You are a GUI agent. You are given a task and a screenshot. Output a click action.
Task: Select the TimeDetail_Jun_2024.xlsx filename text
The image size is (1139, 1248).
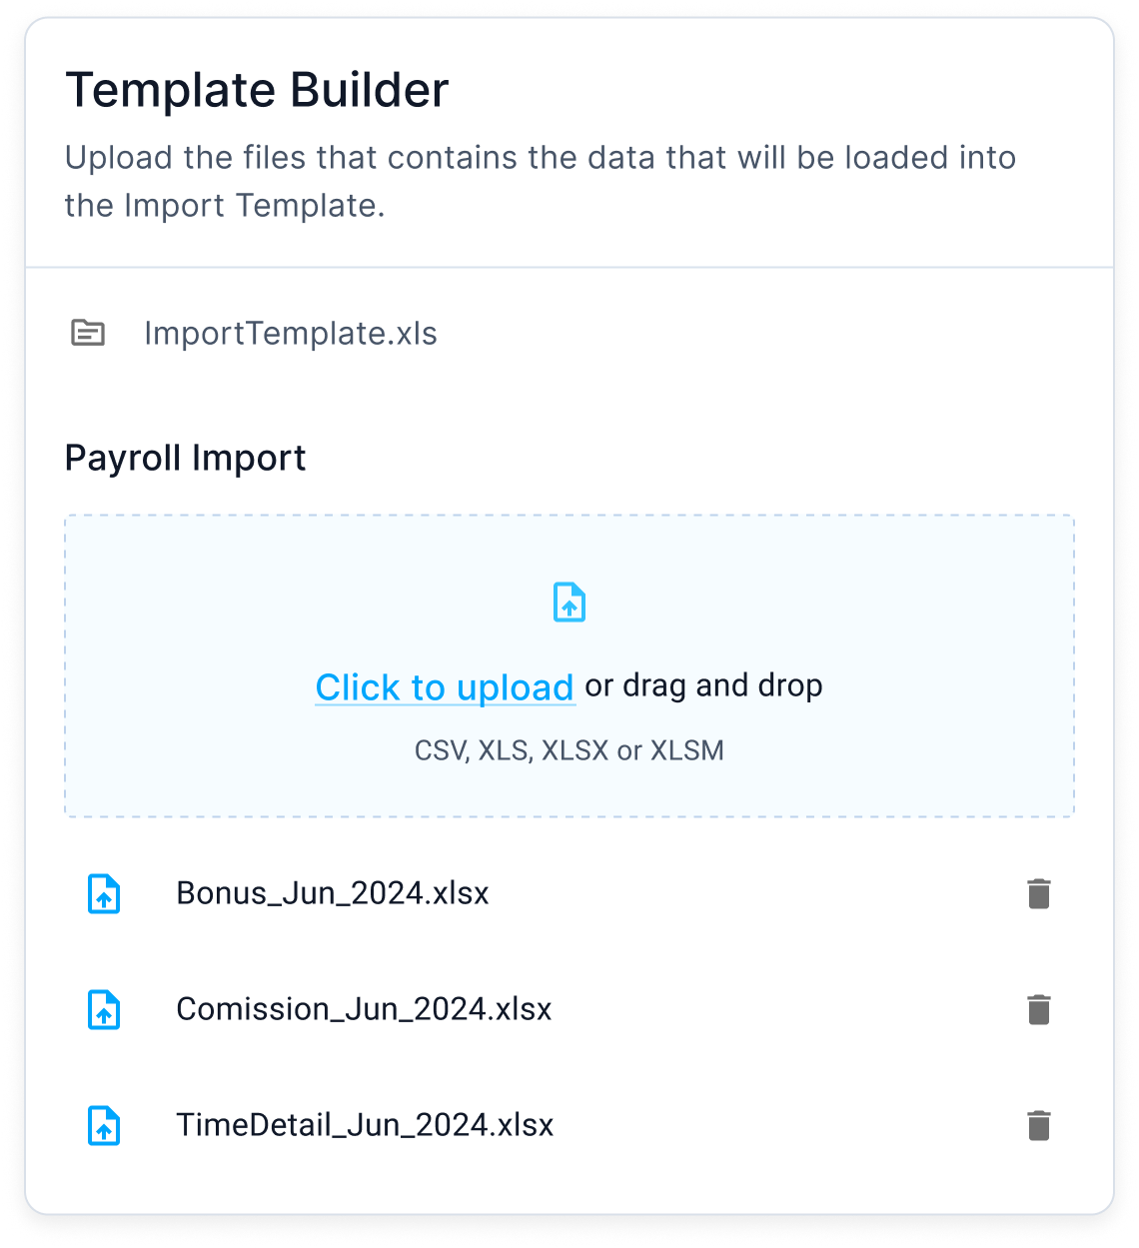[366, 1126]
